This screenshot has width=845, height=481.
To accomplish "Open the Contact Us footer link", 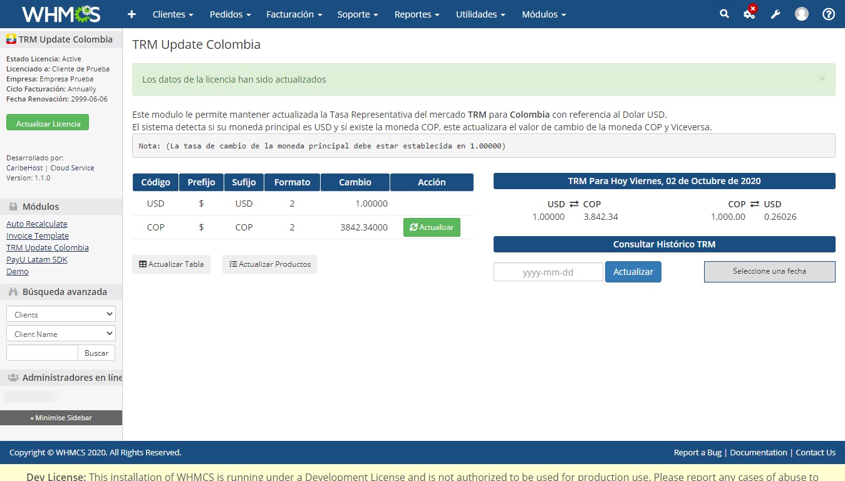I will (x=816, y=452).
